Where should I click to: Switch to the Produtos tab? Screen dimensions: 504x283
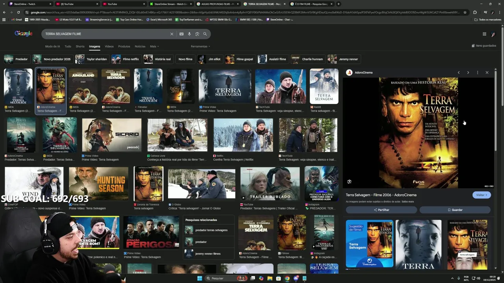tap(124, 46)
